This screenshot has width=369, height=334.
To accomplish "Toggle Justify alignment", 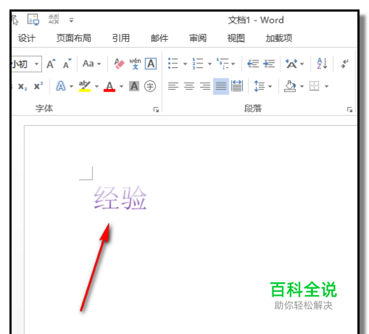I will [x=221, y=86].
